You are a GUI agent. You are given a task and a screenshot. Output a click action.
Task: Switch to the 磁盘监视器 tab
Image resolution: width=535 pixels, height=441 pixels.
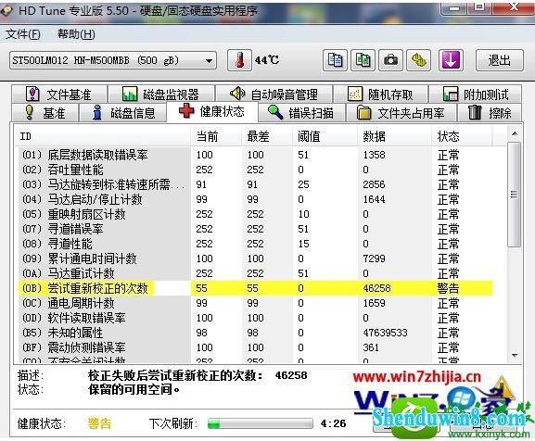tap(160, 94)
